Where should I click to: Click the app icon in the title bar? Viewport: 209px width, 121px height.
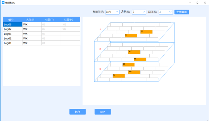pyautogui.click(x=3, y=3)
